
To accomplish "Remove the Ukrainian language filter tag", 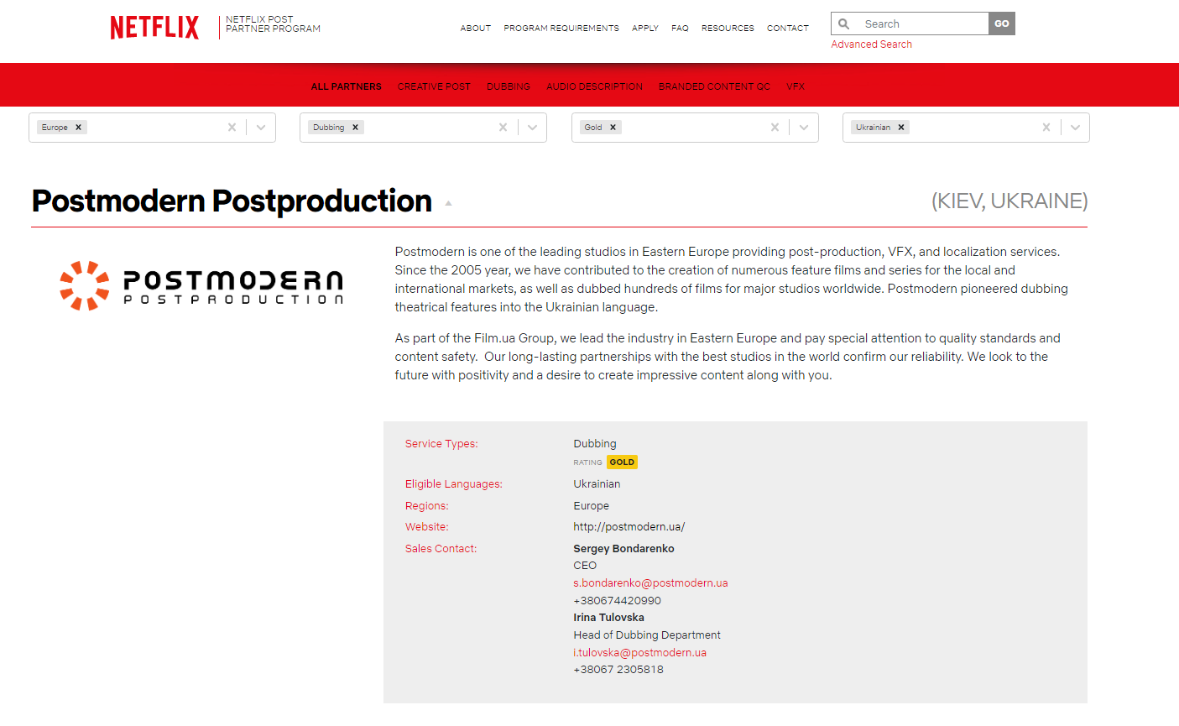I will [x=901, y=128].
